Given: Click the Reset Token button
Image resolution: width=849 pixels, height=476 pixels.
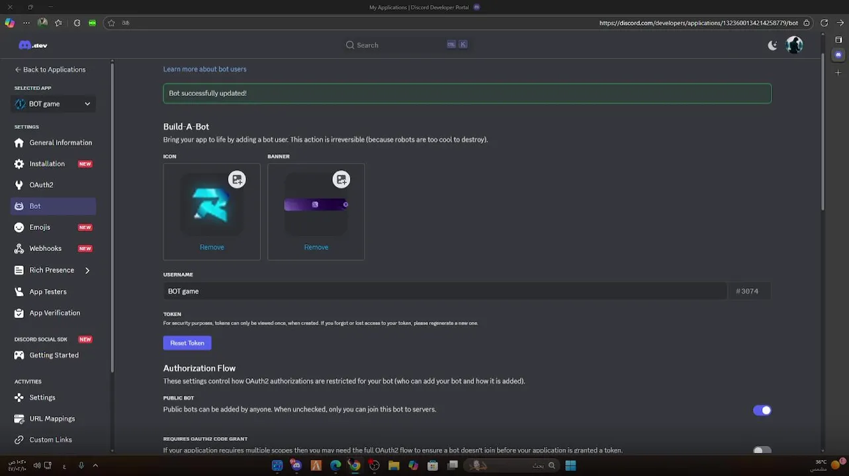Looking at the screenshot, I should coord(187,343).
